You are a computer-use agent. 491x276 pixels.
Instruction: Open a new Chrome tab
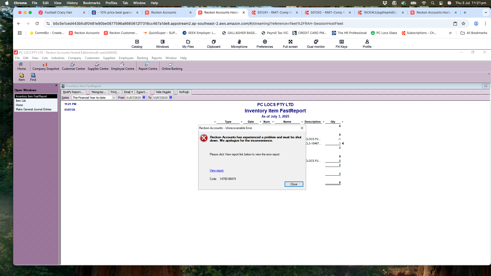(x=465, y=13)
